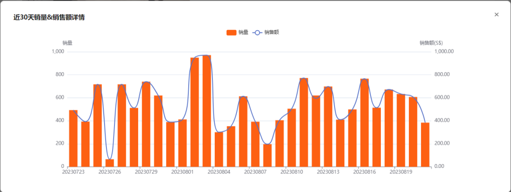The width and height of the screenshot is (511, 192).
Task: Toggle the 销量 legend series
Action: [237, 32]
